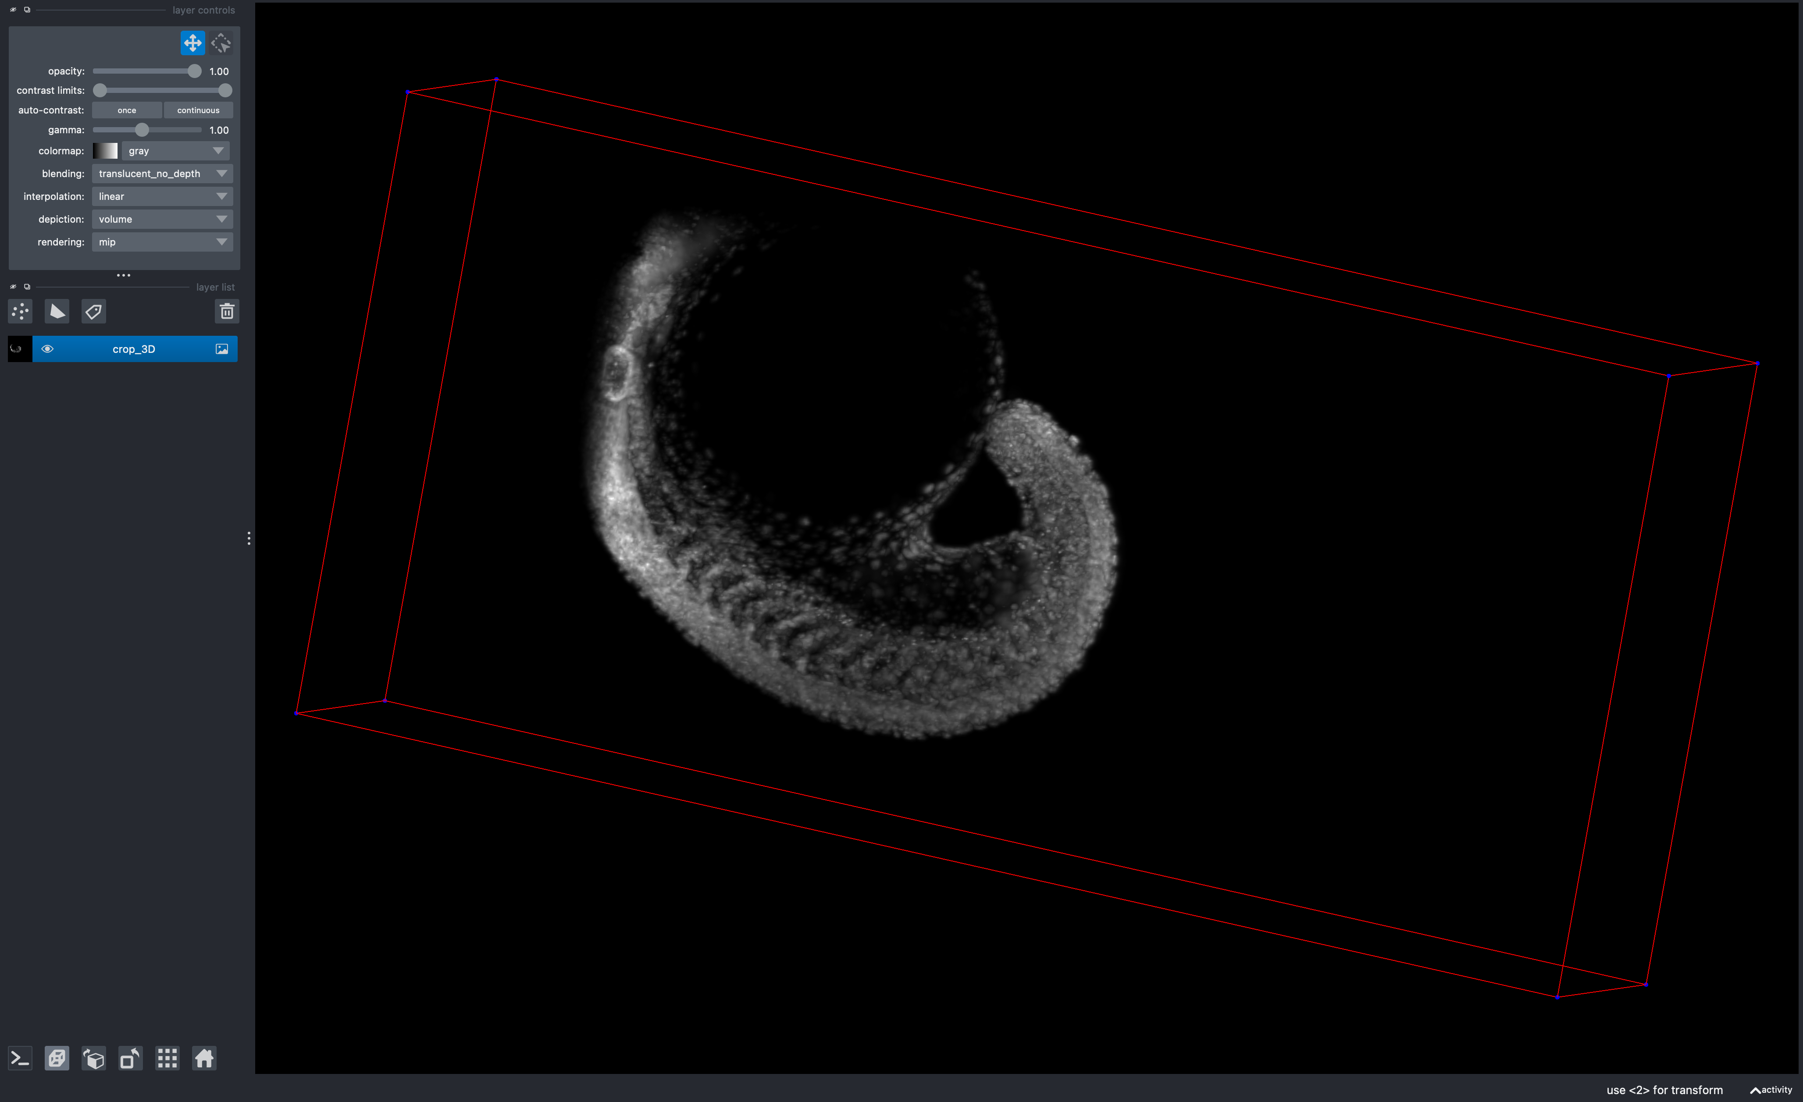Click the gamma value 1.00

coord(219,129)
